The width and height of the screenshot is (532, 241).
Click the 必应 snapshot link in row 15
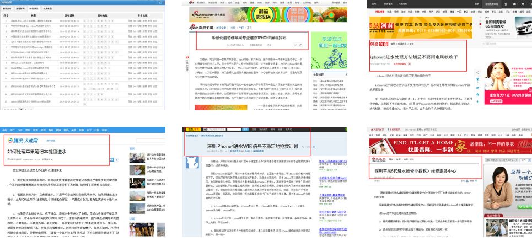click(155, 102)
